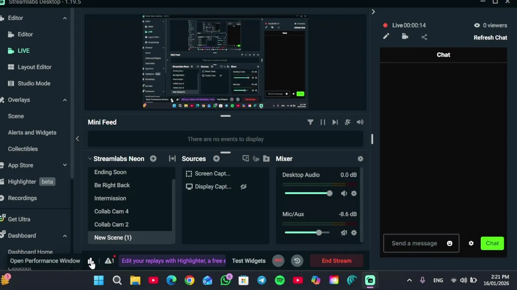Add a new source with plus icon
This screenshot has width=517, height=290.
(216, 159)
